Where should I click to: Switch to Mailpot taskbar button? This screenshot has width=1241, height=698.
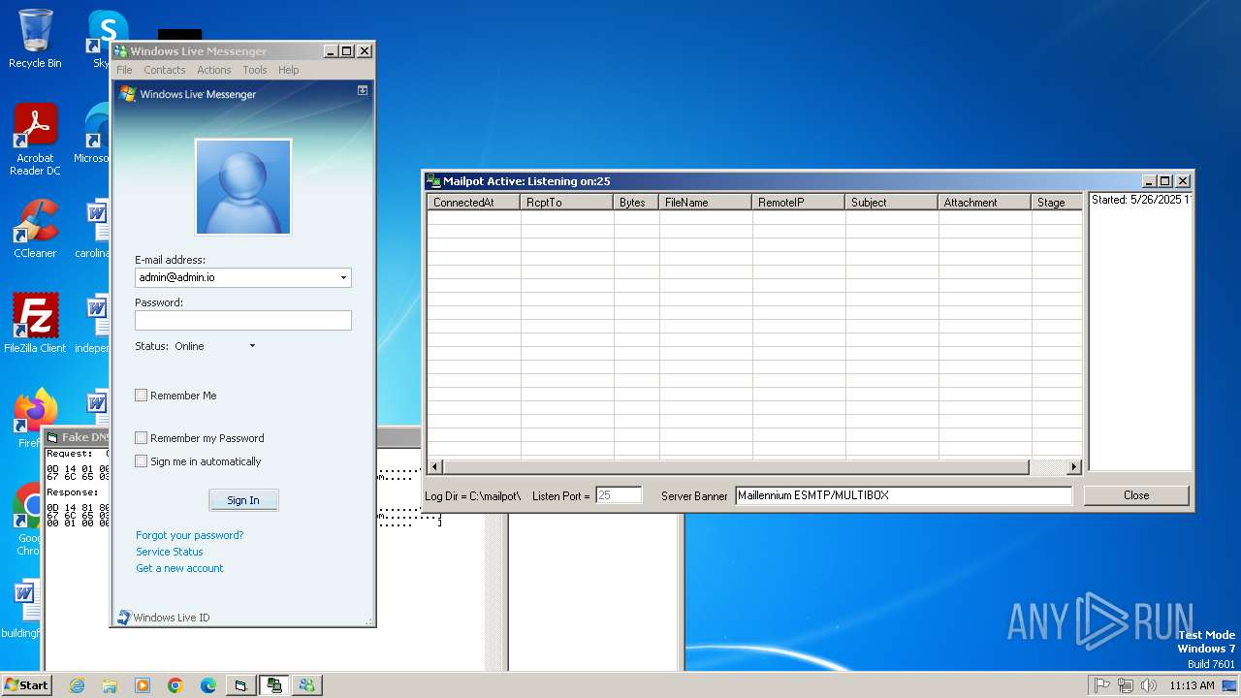274,685
